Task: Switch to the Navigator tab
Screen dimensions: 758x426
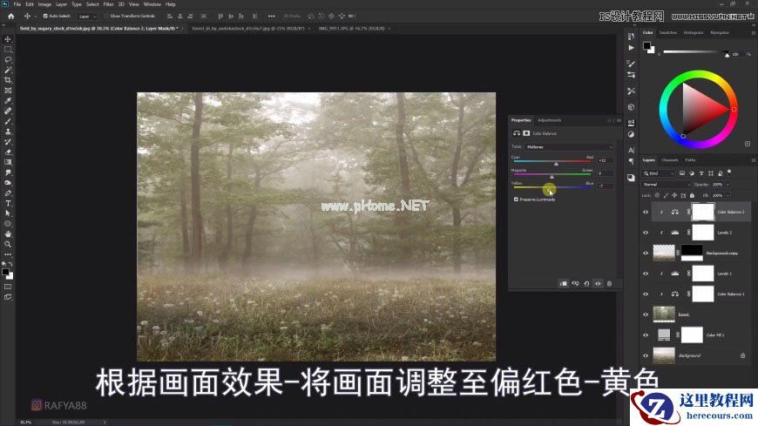Action: pyautogui.click(x=720, y=33)
